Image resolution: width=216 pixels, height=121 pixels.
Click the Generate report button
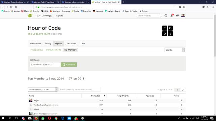(x=69, y=64)
